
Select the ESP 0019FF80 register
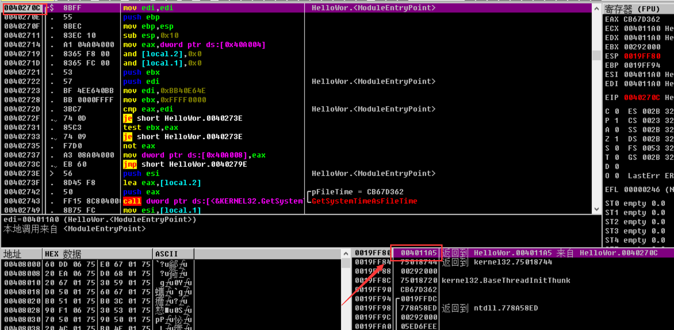633,56
